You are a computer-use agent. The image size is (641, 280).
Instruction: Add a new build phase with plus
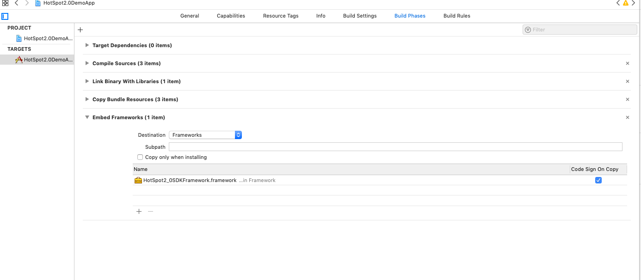point(80,30)
